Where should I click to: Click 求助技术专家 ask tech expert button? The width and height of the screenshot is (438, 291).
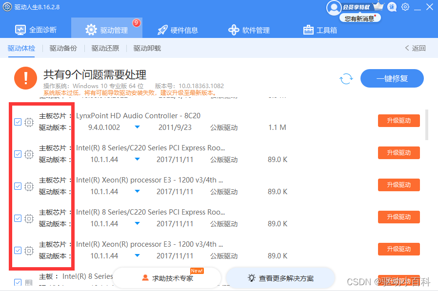coord(167,278)
